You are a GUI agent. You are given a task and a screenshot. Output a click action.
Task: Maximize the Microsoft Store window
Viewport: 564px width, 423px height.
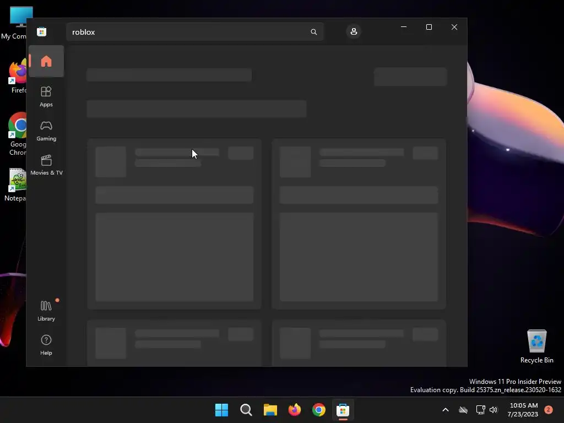click(429, 27)
